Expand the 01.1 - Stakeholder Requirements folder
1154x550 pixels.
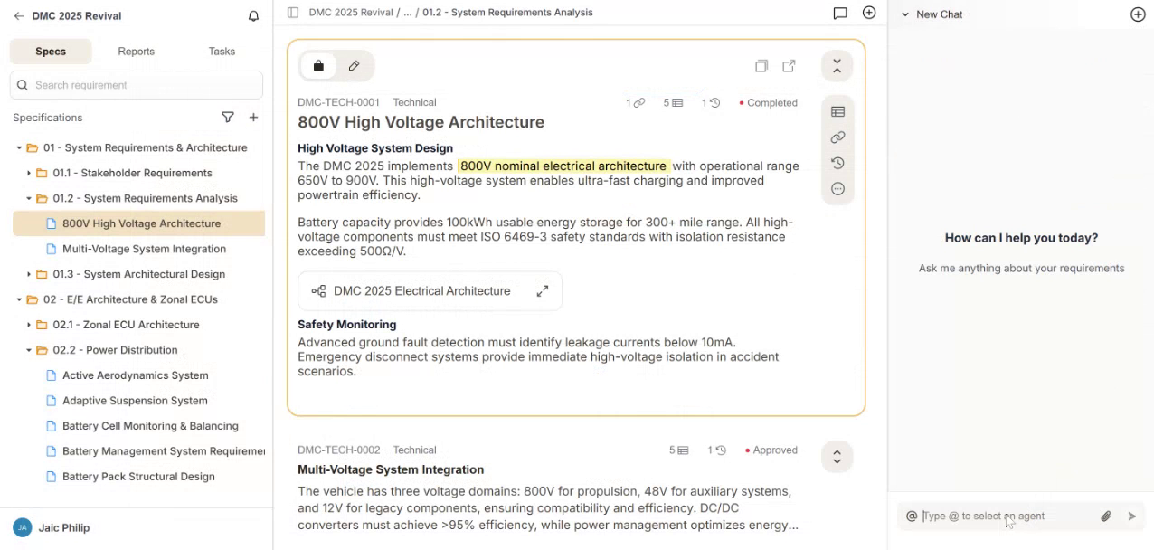click(29, 173)
